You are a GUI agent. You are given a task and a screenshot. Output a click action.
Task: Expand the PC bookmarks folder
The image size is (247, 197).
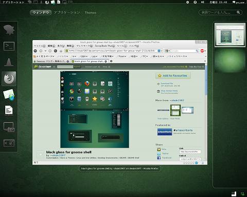[x=144, y=56]
